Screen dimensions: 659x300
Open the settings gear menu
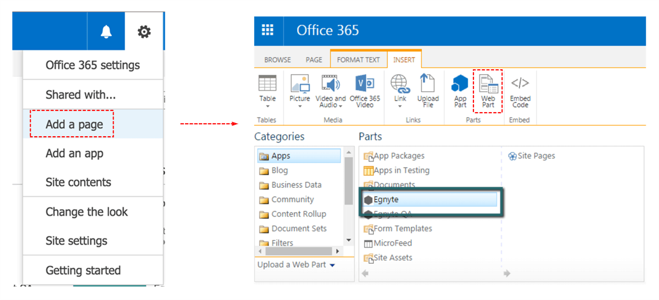point(144,32)
